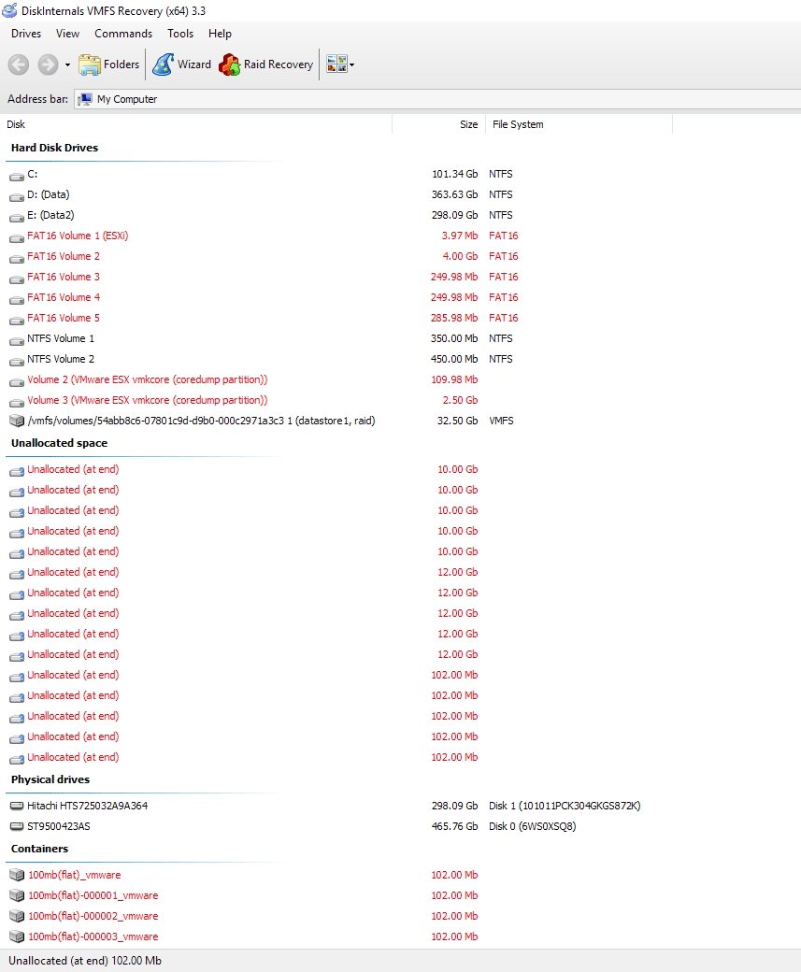
Task: Select 100mb(flat)-000003_vmware container icon
Action: (17, 936)
